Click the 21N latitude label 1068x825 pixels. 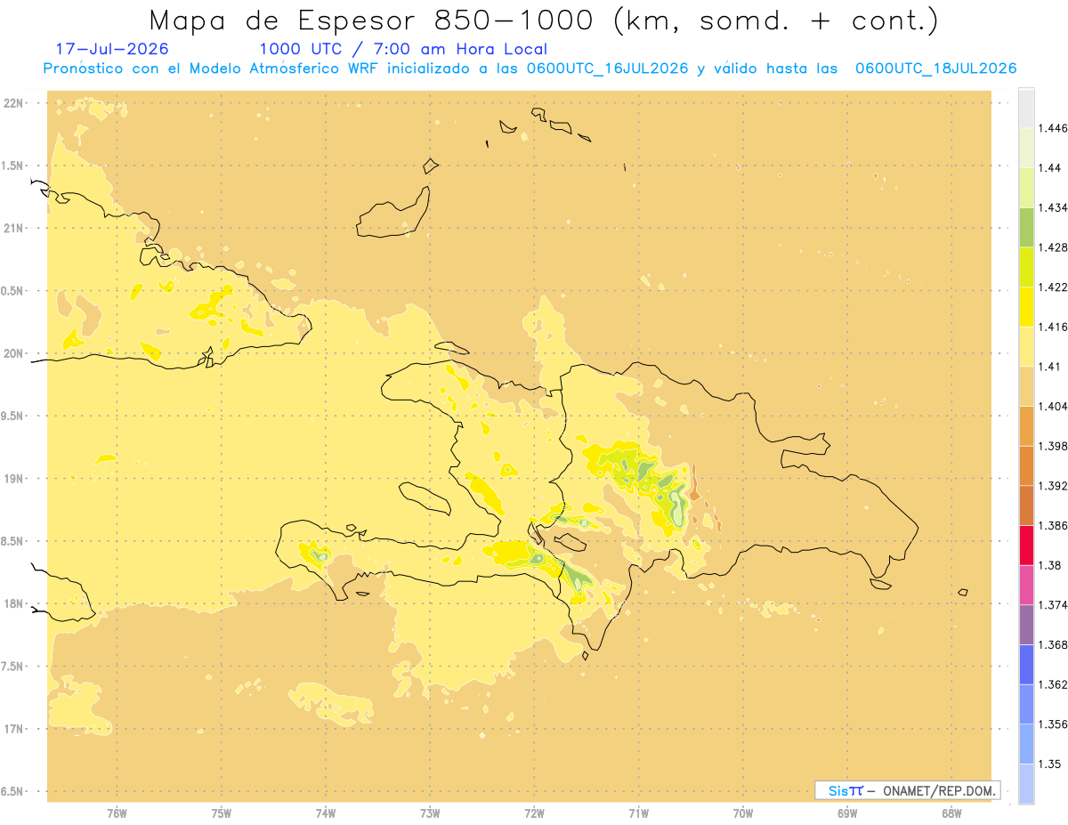click(14, 228)
